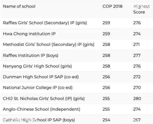Click the 'COP 2018' column header
Viewport: 153px width, 124px height.
[113, 6]
